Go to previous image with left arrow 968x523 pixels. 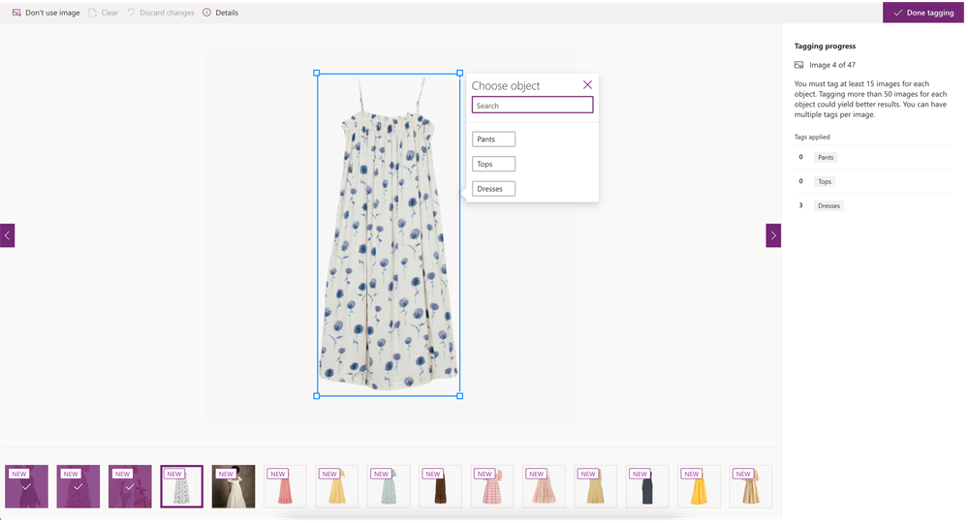click(8, 235)
